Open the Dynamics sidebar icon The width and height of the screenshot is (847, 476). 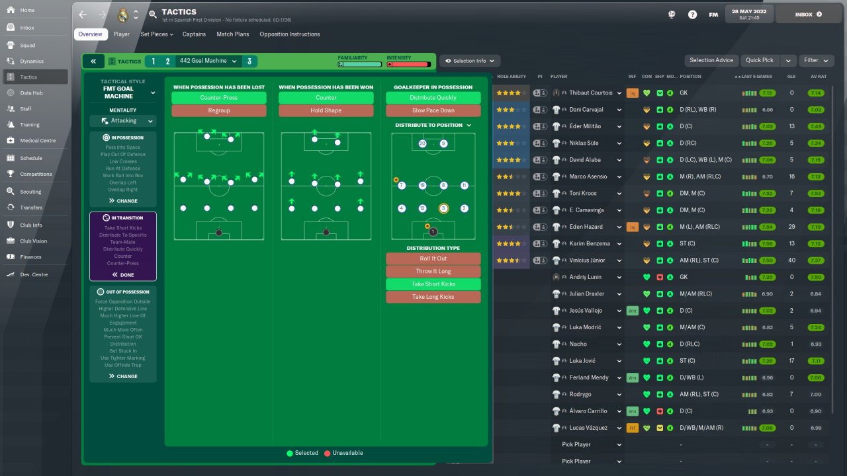11,61
